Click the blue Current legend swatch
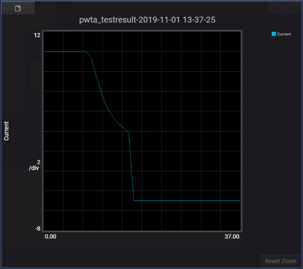The width and height of the screenshot is (303, 269). (274, 34)
